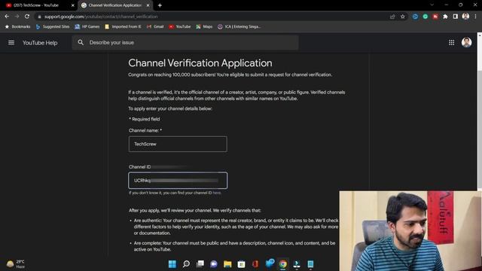
Task: Open the YouTube Help main menu hamburger
Action: click(11, 43)
